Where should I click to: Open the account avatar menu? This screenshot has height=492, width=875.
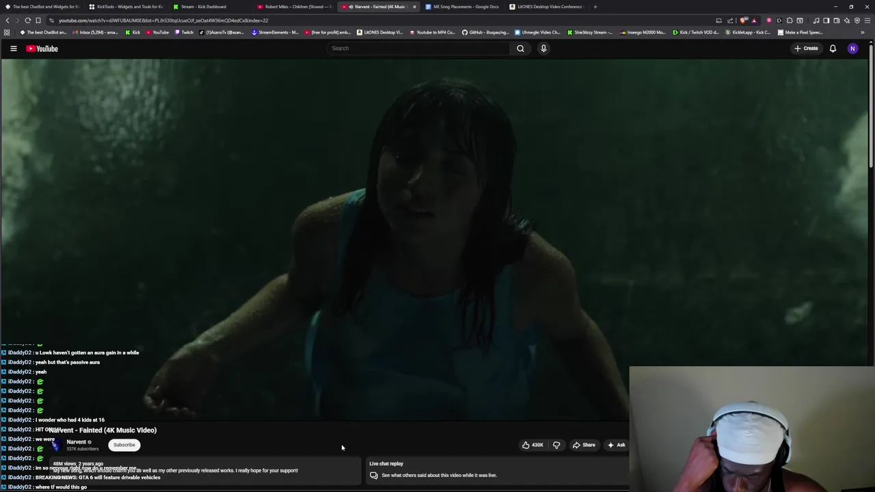click(852, 49)
